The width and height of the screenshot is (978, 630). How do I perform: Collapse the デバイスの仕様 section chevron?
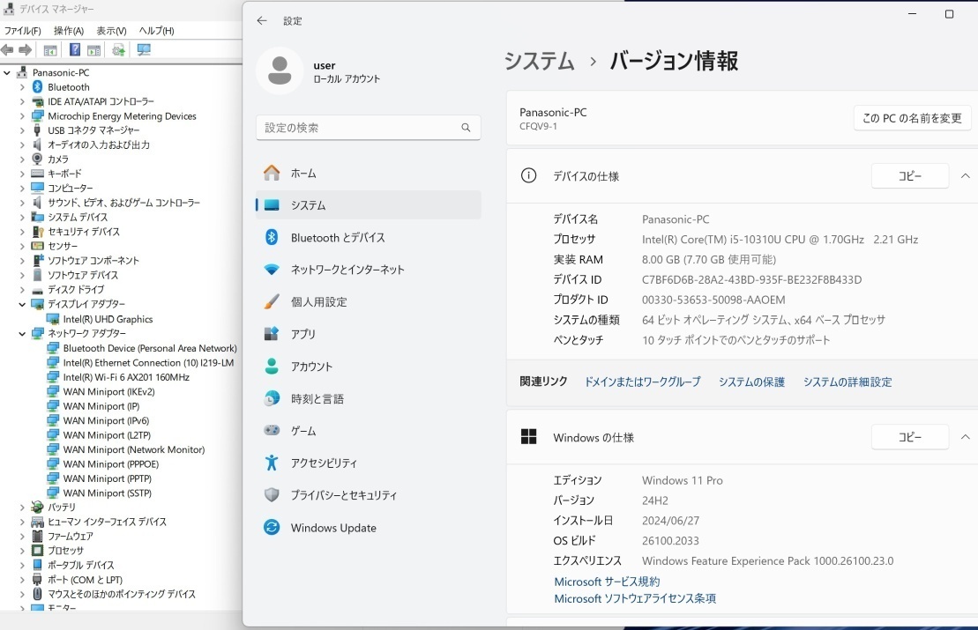[965, 175]
